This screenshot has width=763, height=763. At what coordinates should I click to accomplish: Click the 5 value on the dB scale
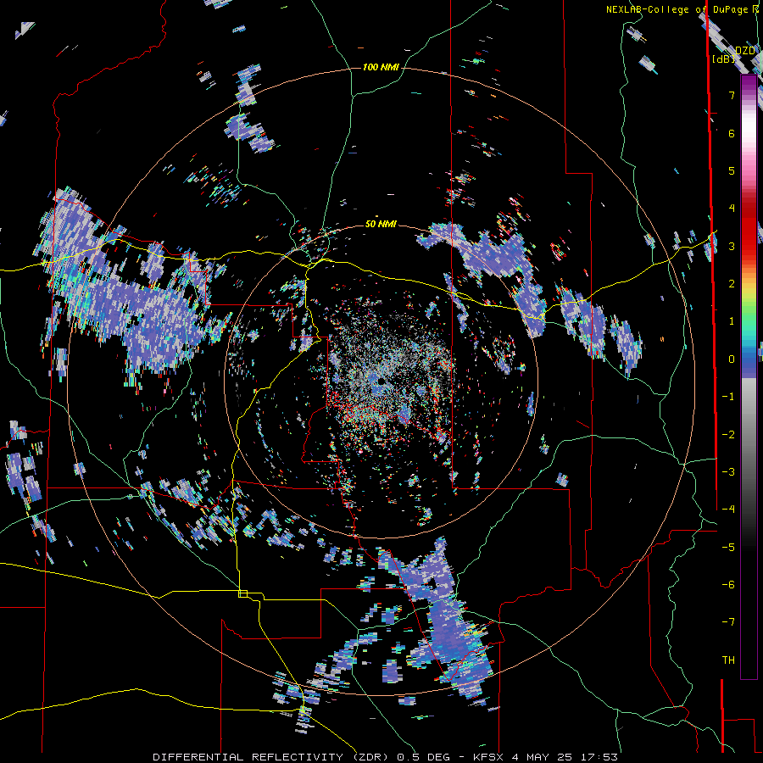coord(732,170)
